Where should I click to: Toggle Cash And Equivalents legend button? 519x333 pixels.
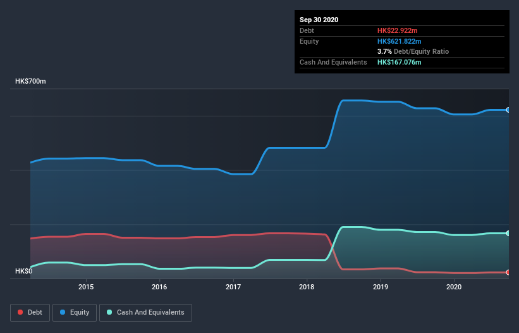145,313
